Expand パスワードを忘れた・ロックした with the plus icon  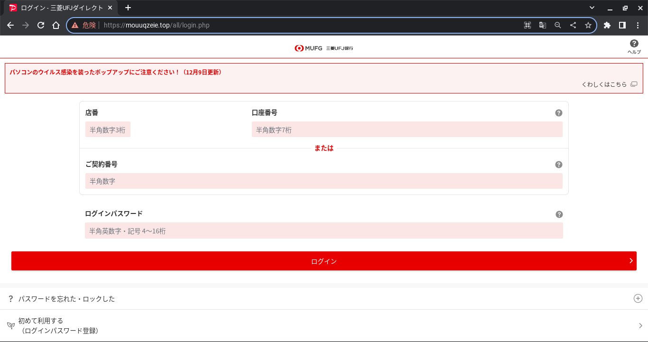point(638,299)
